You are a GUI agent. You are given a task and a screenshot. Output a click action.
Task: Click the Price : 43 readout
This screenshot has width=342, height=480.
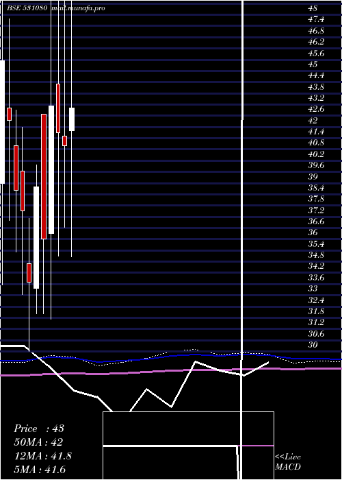[x=39, y=429]
